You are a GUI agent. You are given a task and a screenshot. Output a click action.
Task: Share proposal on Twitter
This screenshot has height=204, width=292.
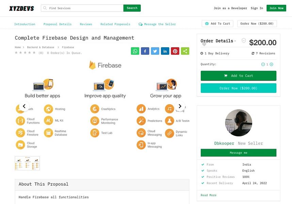click(x=155, y=51)
